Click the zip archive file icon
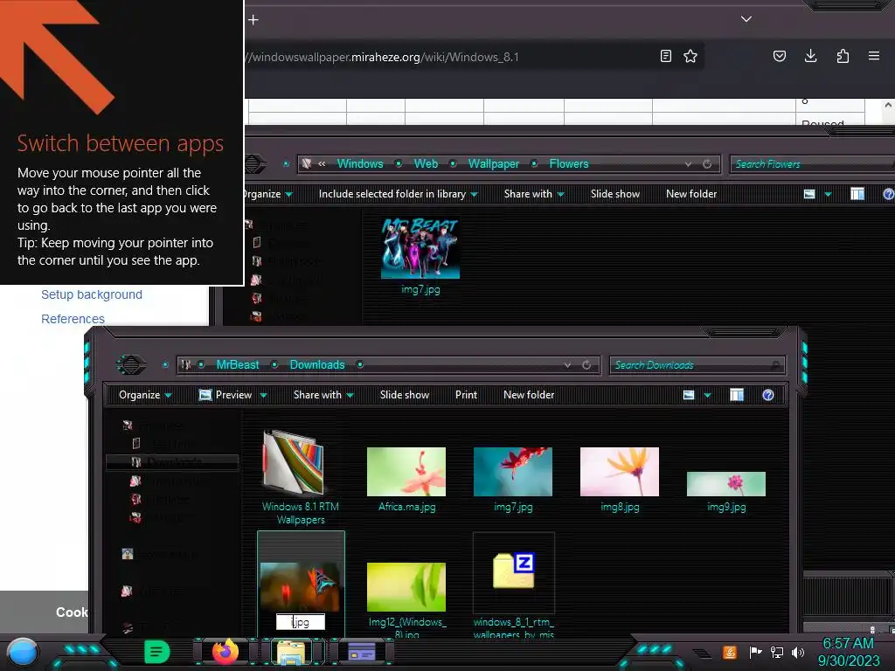 tap(514, 571)
